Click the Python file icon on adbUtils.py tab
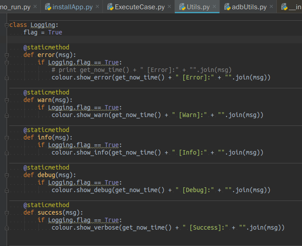Viewport: 302px width, 246px height. pyautogui.click(x=227, y=7)
